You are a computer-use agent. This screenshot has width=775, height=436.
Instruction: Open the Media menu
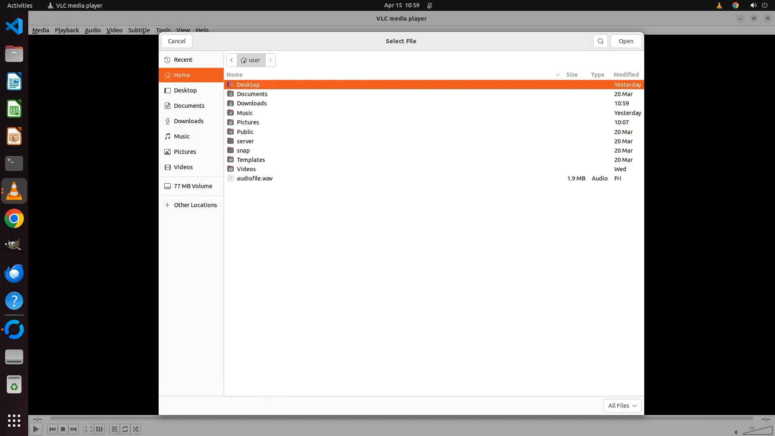(x=40, y=30)
